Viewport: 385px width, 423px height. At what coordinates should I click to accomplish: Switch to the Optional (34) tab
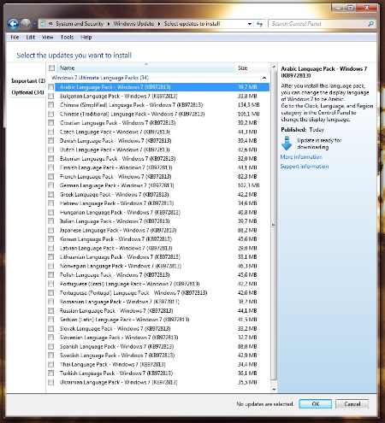(x=27, y=92)
